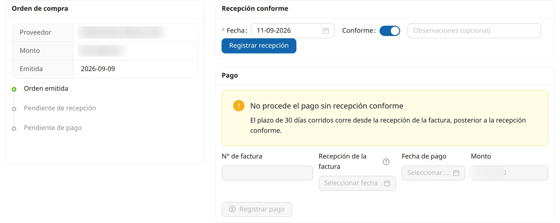Click the calendar icon in Fecha de pago field
560x223 pixels.
point(456,173)
